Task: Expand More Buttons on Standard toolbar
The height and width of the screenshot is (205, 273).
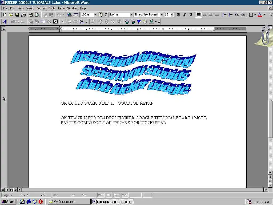Action: point(105,15)
